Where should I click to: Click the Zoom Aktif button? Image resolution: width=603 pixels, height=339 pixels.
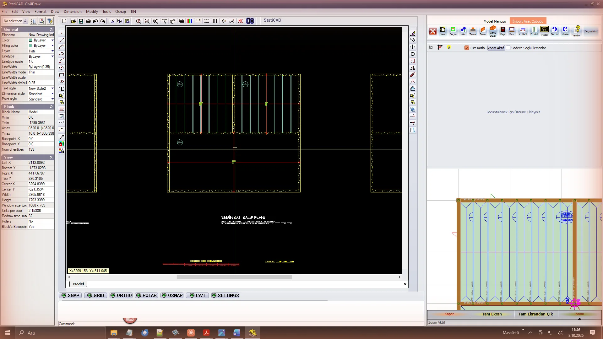(496, 48)
